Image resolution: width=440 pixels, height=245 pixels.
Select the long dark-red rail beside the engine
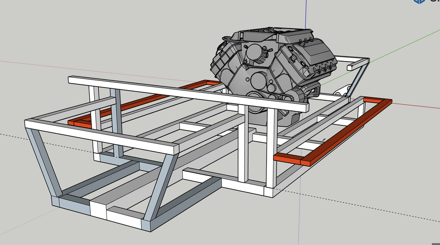click(x=347, y=132)
